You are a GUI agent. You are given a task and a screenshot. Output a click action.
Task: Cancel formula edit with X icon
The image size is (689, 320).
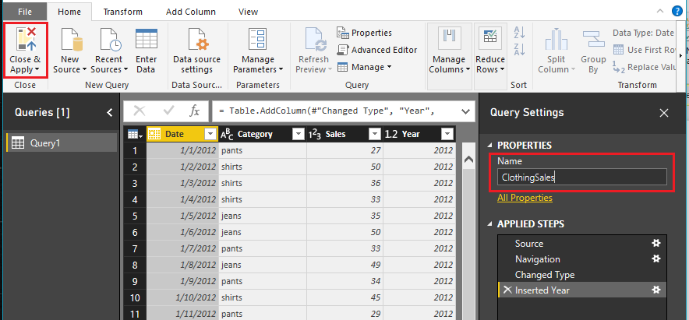[140, 111]
